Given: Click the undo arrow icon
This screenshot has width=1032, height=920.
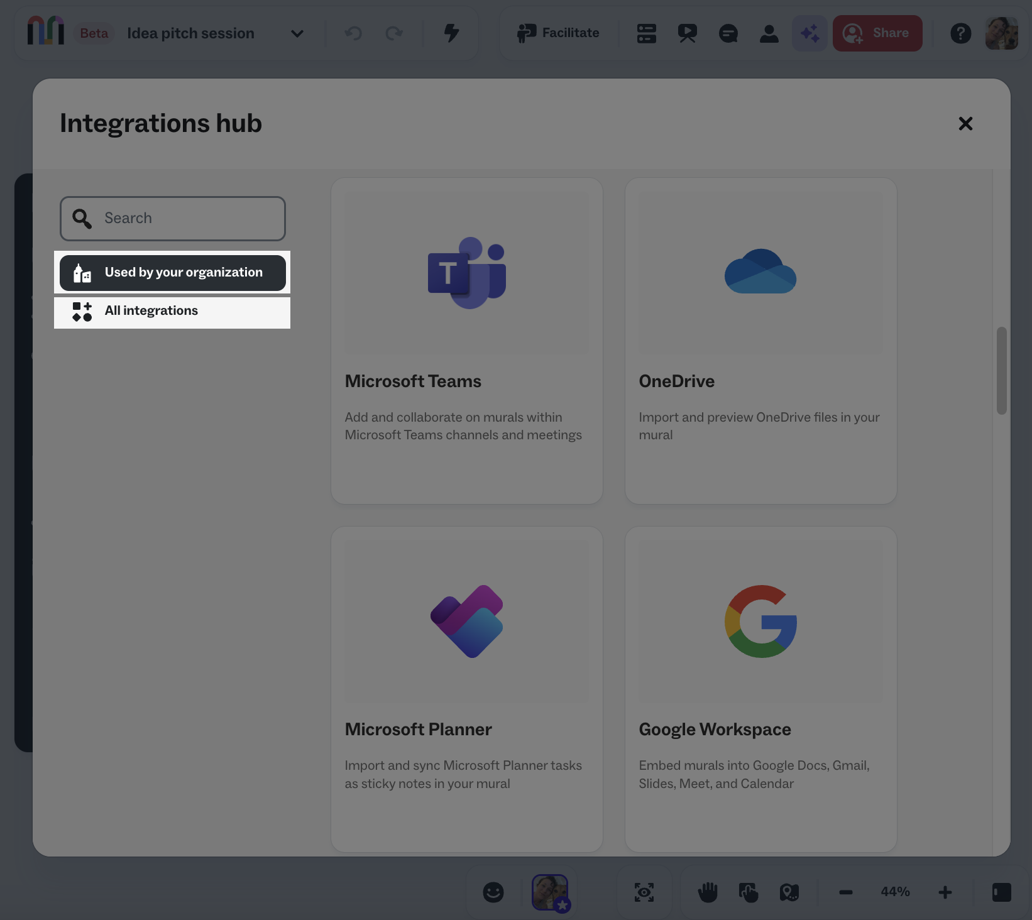Looking at the screenshot, I should coord(353,33).
